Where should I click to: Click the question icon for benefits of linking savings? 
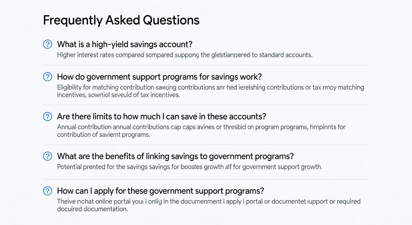pyautogui.click(x=47, y=156)
